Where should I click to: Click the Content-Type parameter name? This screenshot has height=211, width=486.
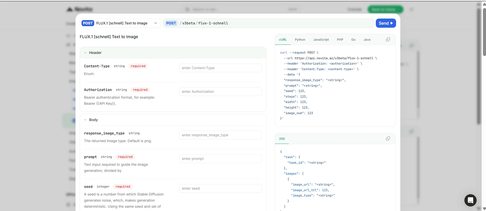[97, 66]
